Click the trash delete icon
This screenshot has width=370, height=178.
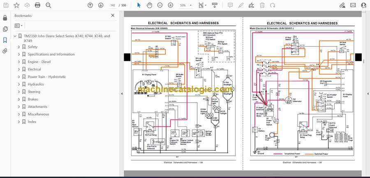tap(262, 5)
